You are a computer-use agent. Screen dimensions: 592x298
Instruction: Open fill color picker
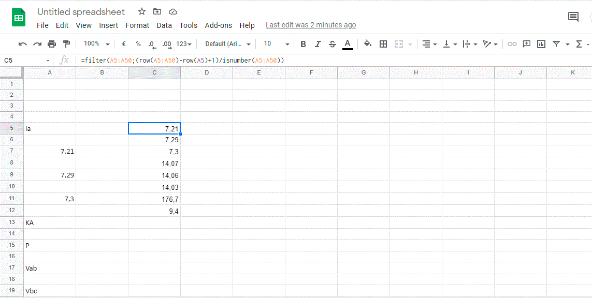(x=368, y=44)
